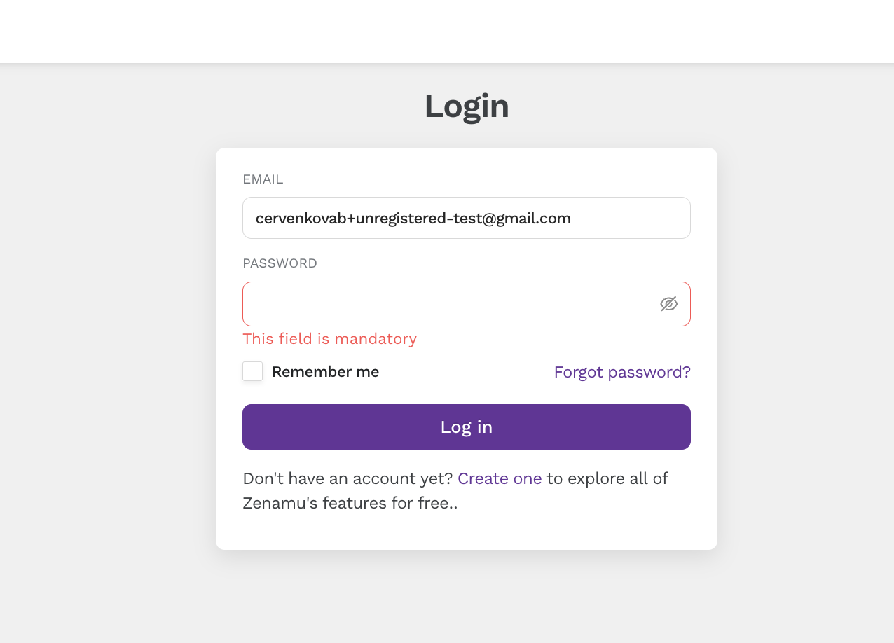Screen dimensions: 894x643
Task: Enable the Remember me checkbox
Action: [253, 371]
